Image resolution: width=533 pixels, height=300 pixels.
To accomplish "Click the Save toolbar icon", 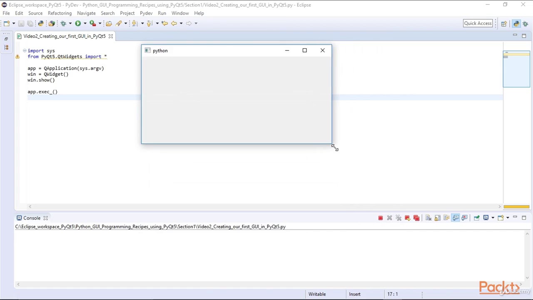I will coord(21,23).
